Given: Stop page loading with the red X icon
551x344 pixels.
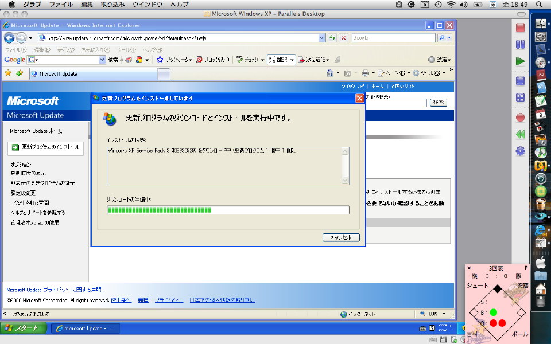Looking at the screenshot, I should (344, 38).
